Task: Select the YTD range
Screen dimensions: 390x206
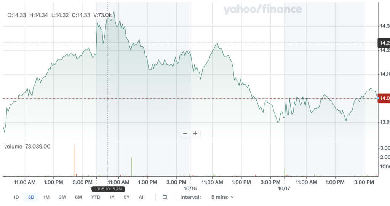Action: [x=96, y=197]
